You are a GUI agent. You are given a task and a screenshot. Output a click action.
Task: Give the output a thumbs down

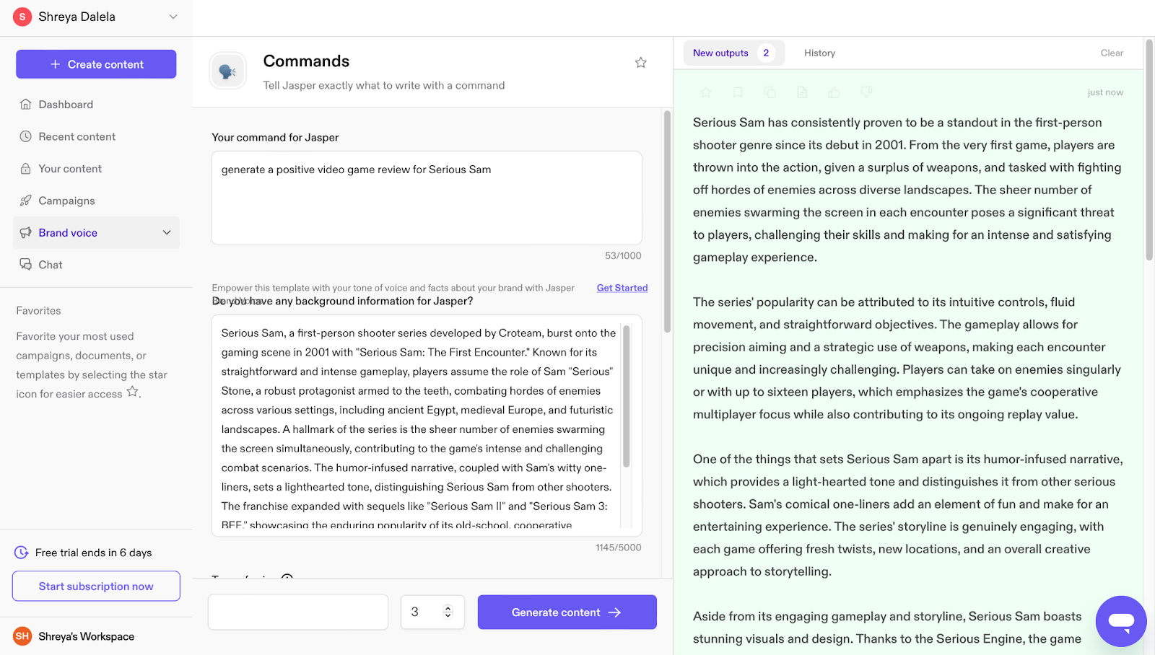866,92
